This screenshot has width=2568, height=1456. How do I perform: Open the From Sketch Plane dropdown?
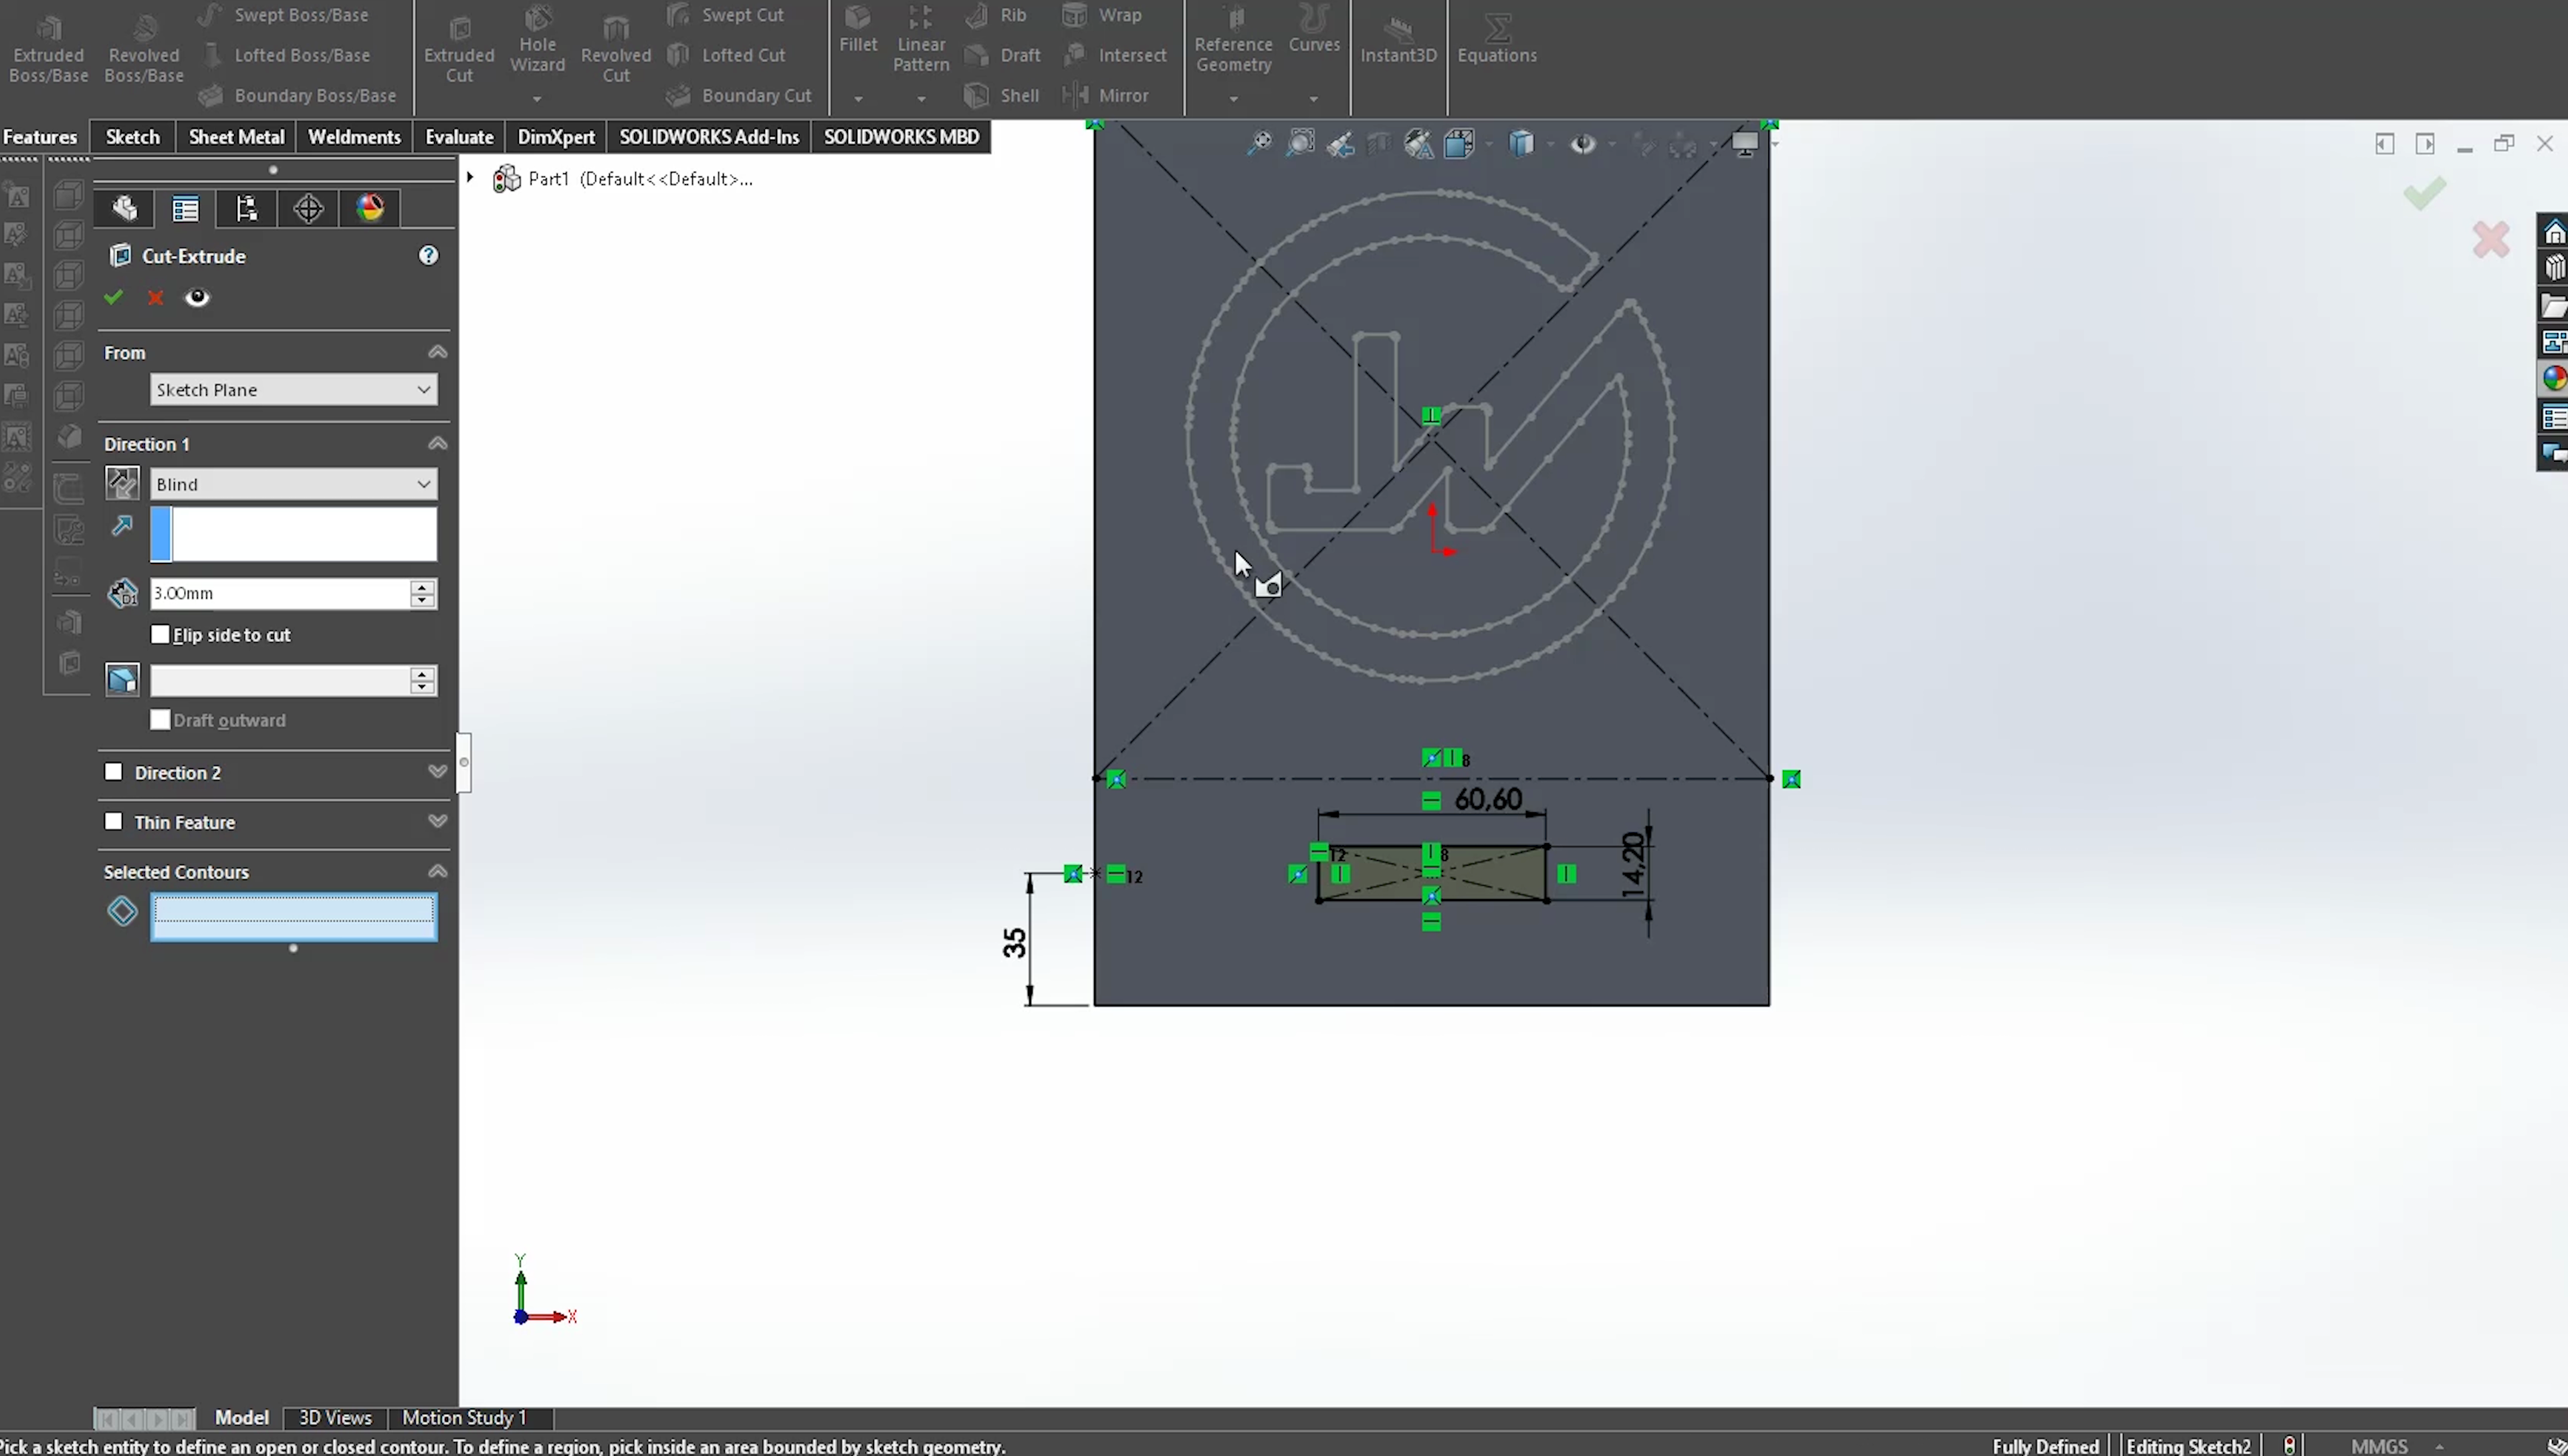click(x=293, y=390)
